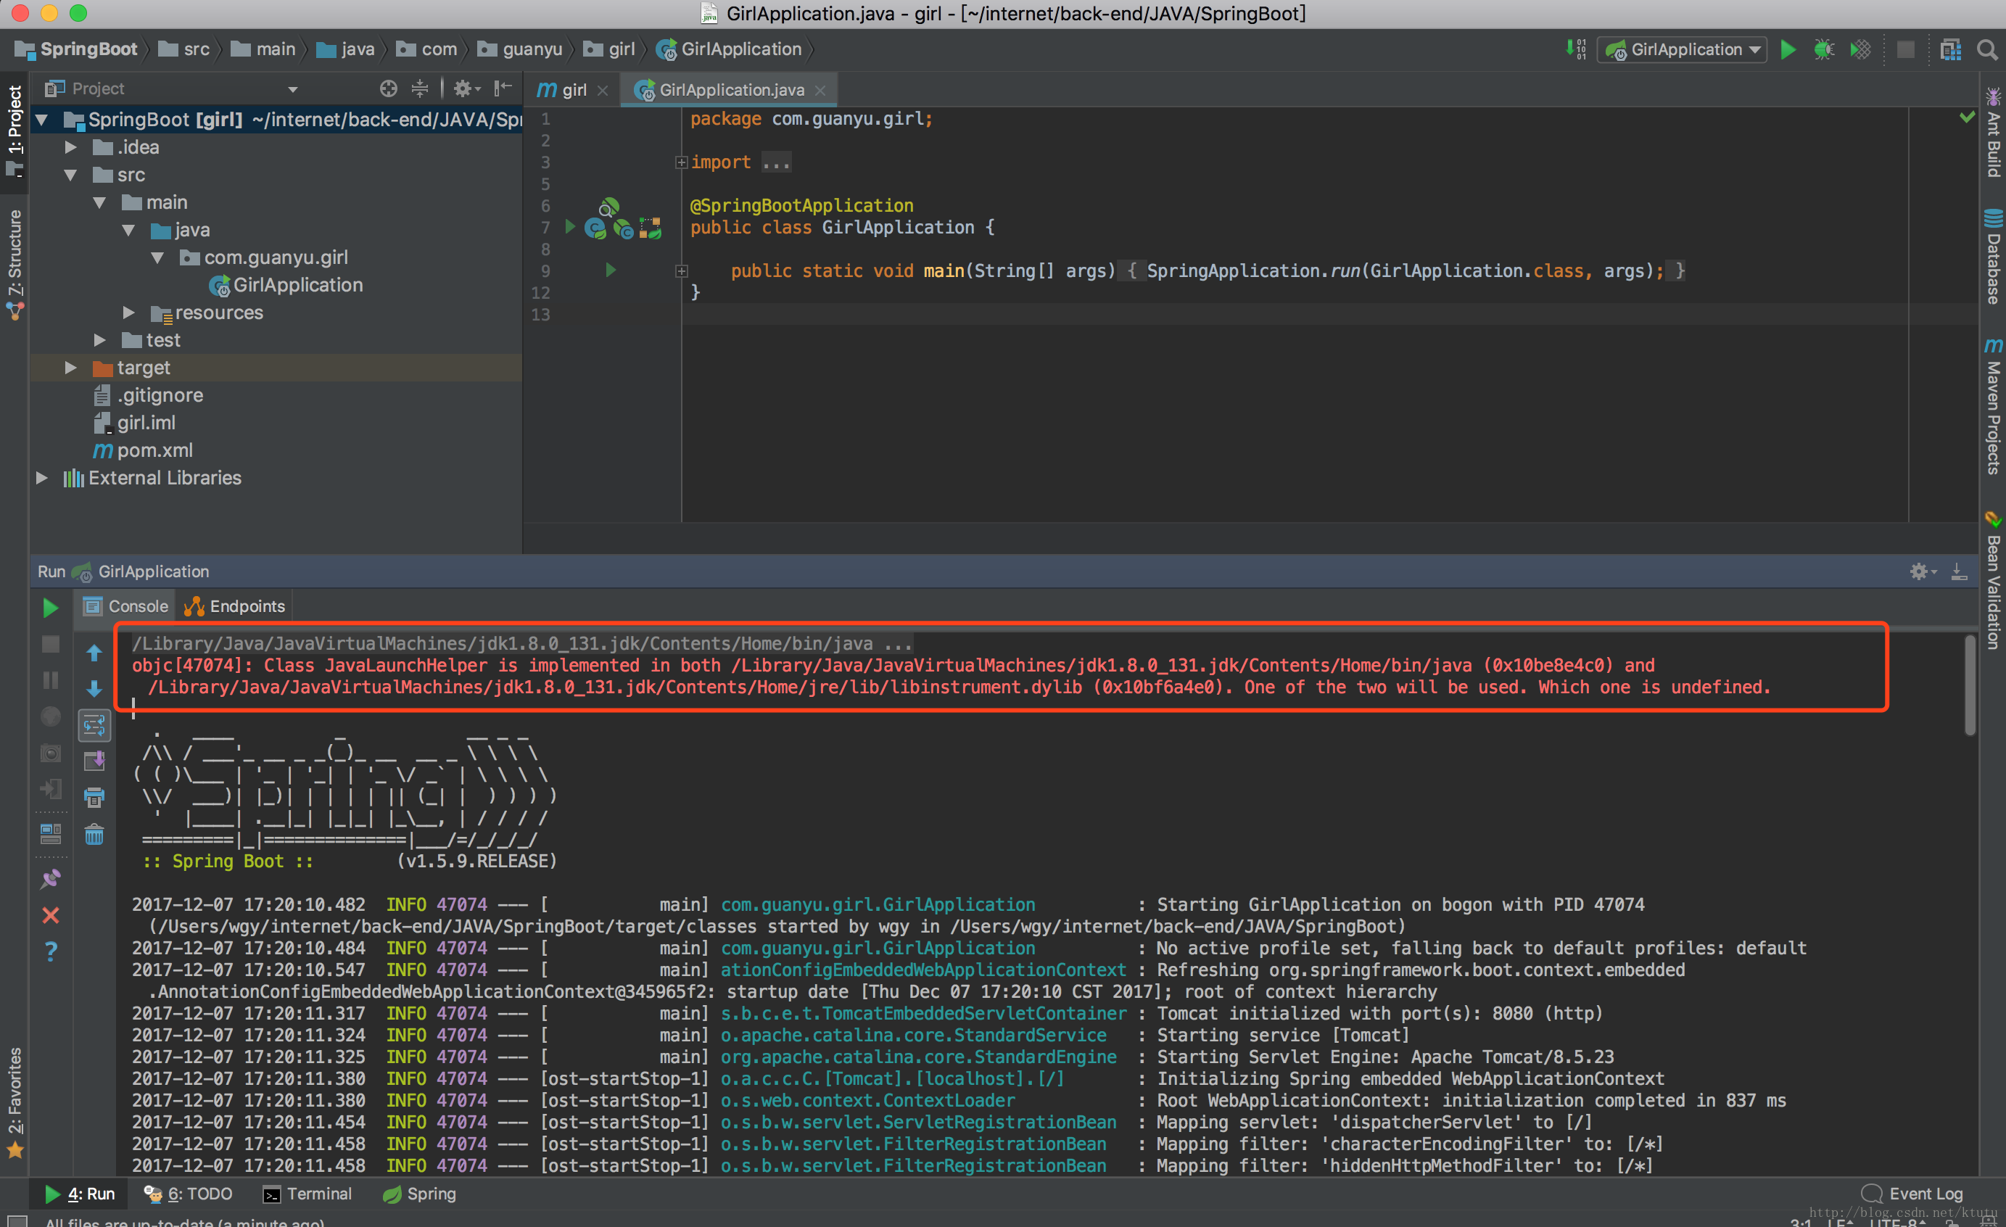Open Run panel help question mark

coord(51,951)
